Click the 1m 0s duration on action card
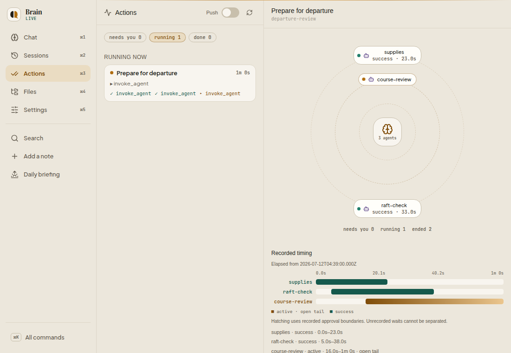The image size is (511, 353). [x=243, y=72]
